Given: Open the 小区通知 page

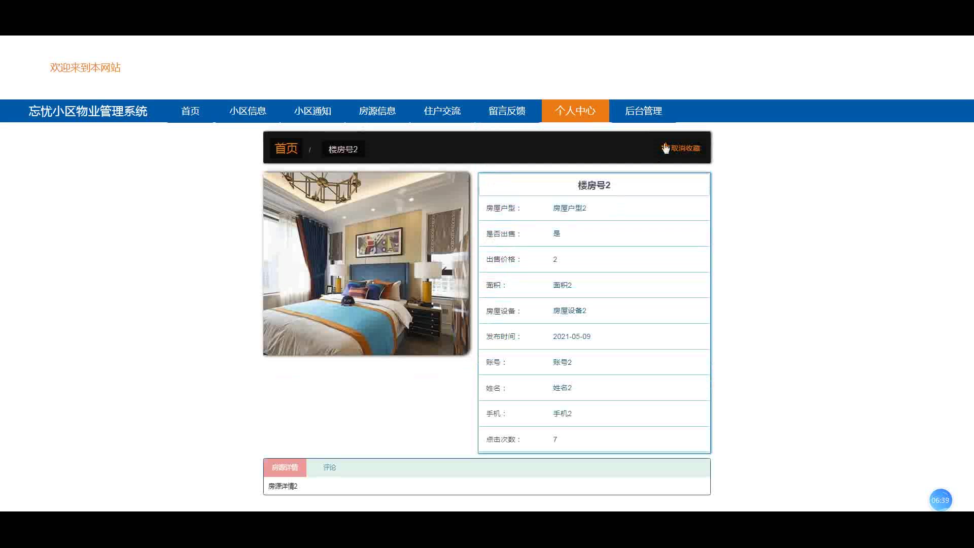Looking at the screenshot, I should click(312, 111).
